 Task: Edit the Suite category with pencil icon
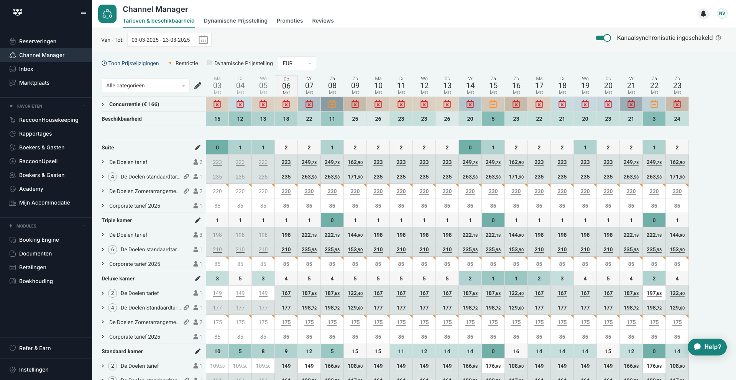pos(198,147)
